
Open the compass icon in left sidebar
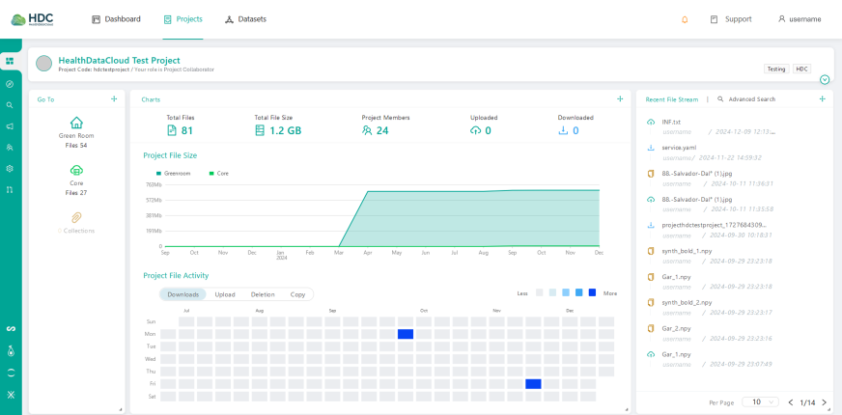(10, 84)
